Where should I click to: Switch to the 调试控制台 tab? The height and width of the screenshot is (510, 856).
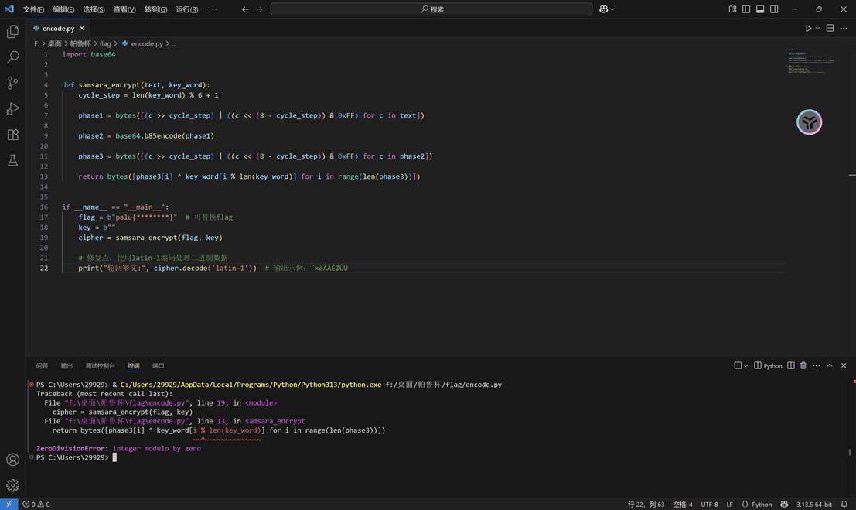pyautogui.click(x=100, y=365)
